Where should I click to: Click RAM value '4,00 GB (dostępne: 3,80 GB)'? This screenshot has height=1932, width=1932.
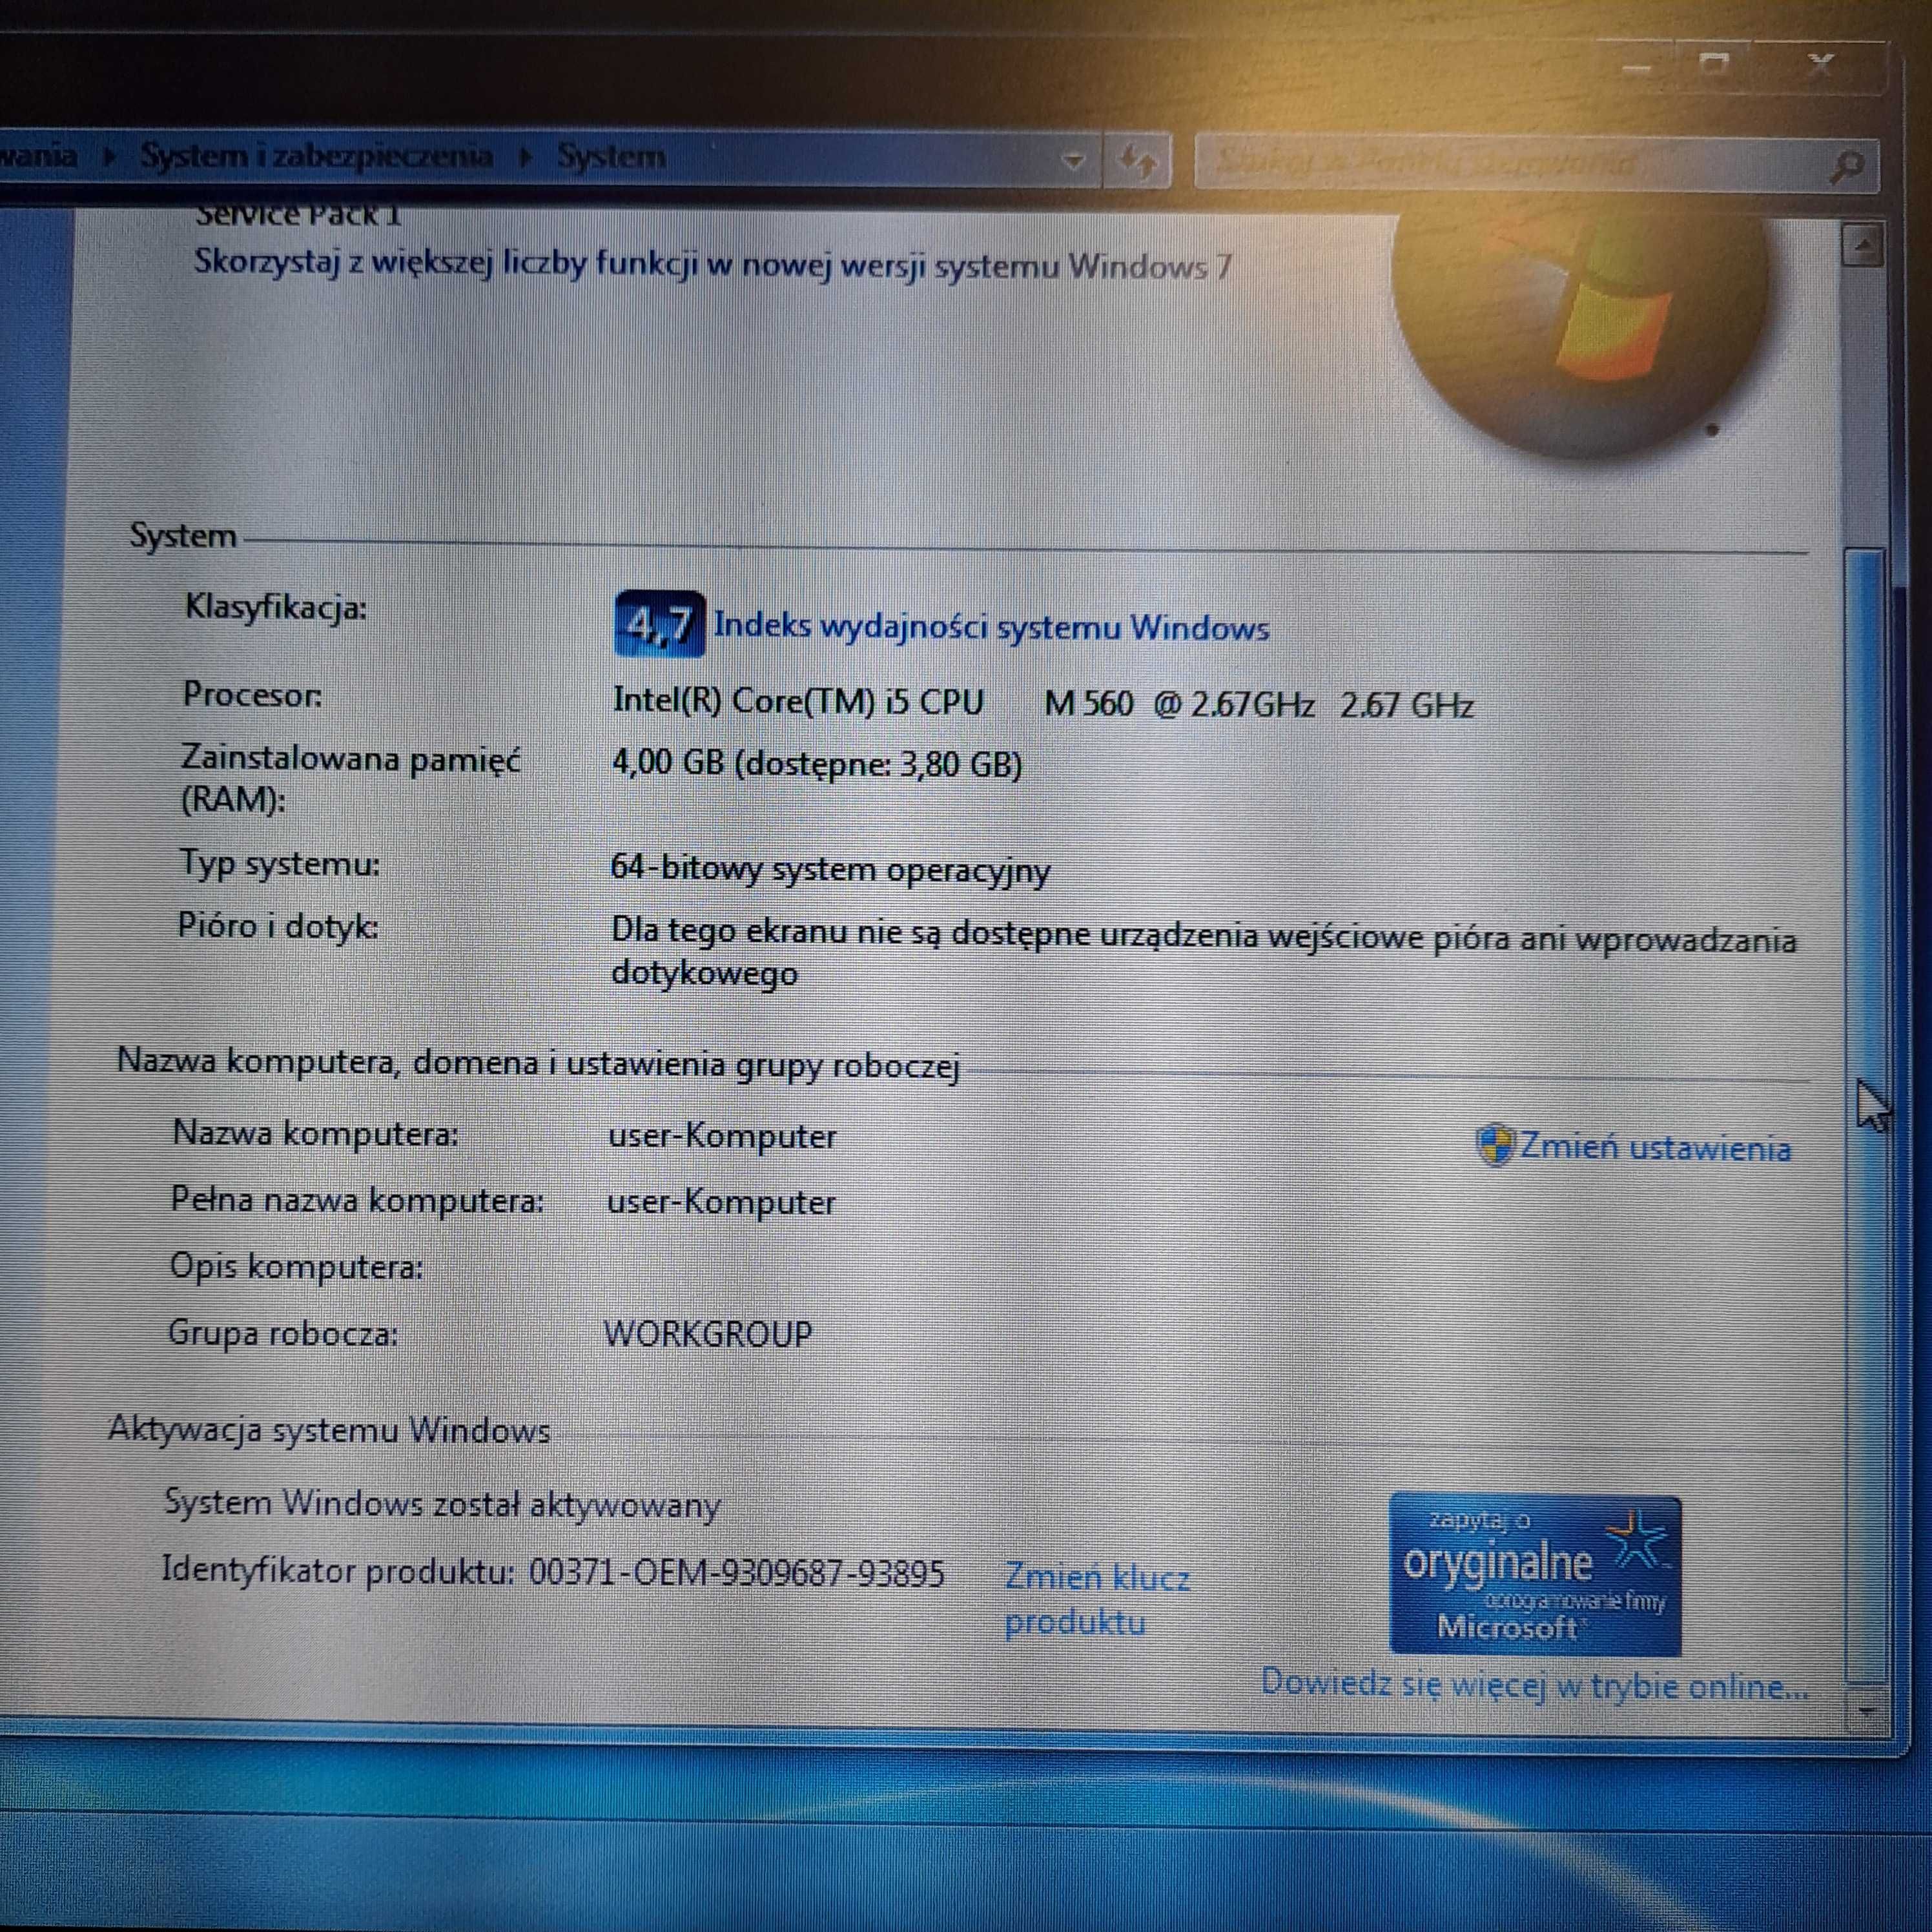(817, 764)
